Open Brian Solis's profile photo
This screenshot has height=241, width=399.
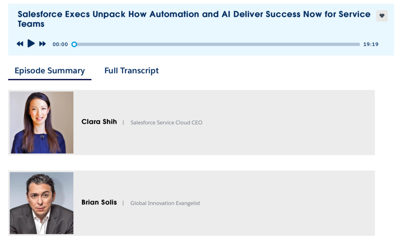click(41, 203)
